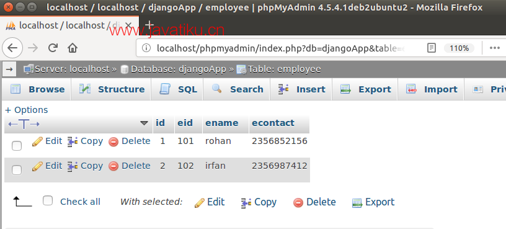Click pencil Edit icon for rohan row
The height and width of the screenshot is (229, 506).
pos(37,141)
